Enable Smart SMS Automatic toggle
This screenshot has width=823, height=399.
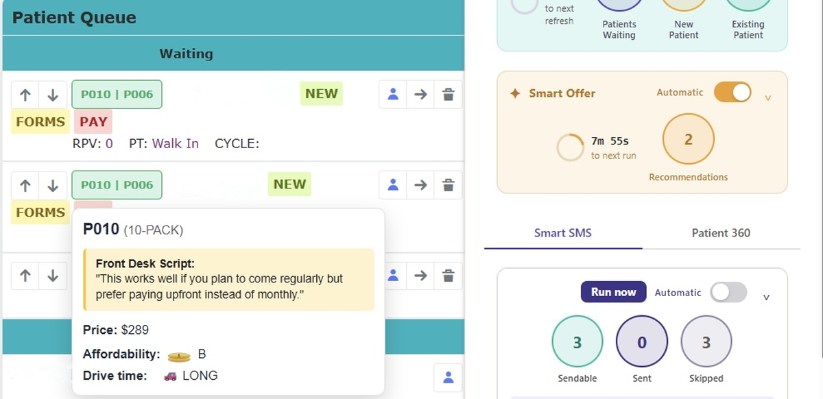tap(728, 293)
